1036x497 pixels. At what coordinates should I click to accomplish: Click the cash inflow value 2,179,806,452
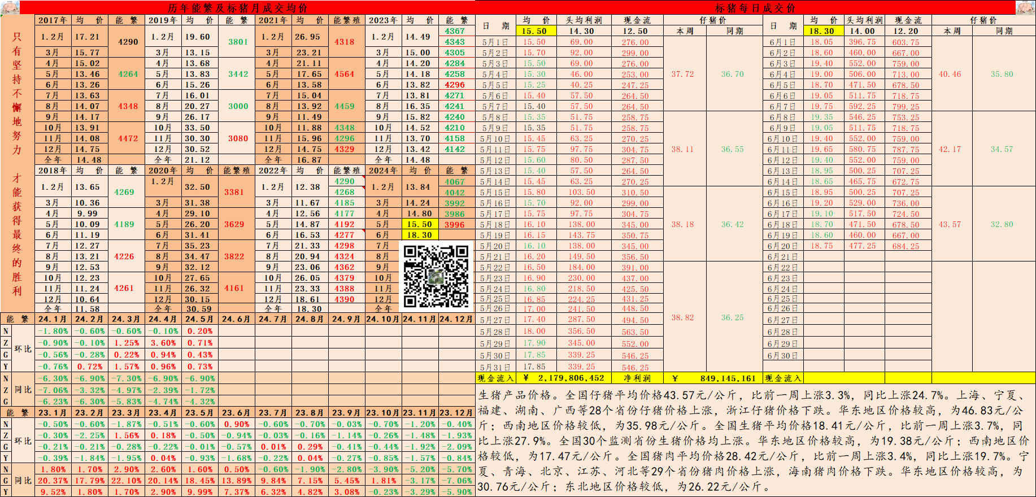click(571, 378)
